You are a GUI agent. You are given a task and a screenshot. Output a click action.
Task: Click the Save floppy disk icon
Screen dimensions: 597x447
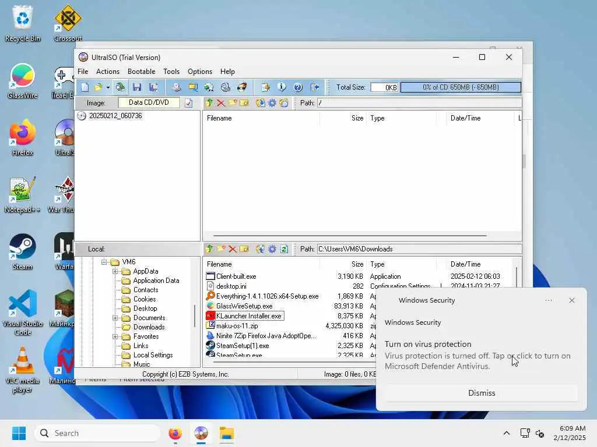[137, 87]
